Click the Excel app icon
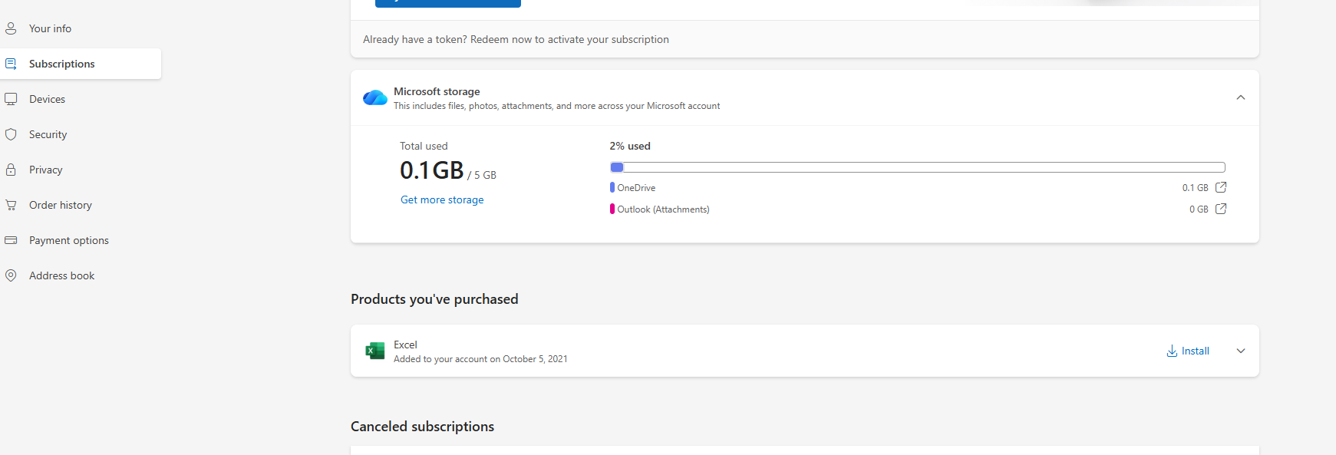This screenshot has width=1336, height=455. pyautogui.click(x=375, y=351)
